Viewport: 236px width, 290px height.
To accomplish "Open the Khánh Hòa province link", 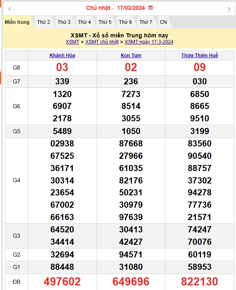I will click(62, 56).
